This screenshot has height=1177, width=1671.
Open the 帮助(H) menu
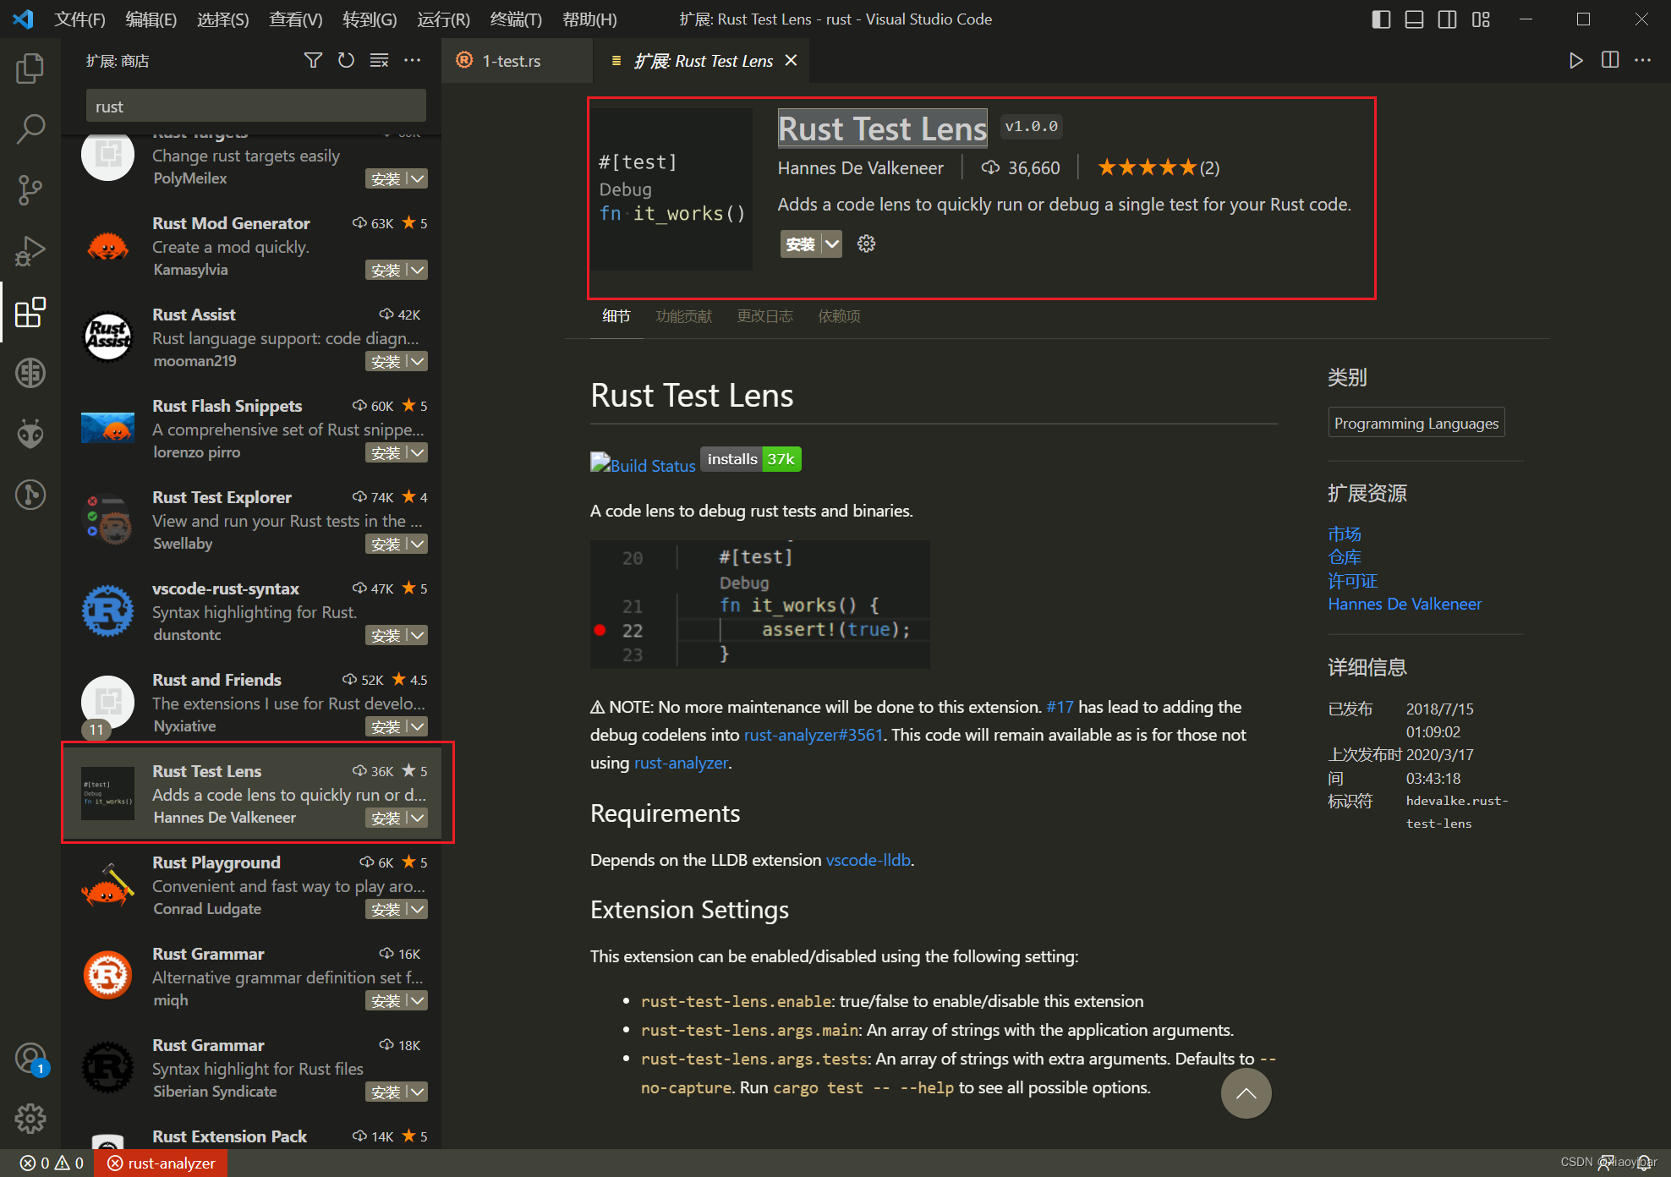[589, 19]
